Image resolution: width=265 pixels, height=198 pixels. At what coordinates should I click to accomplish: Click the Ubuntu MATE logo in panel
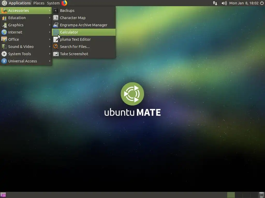click(4, 3)
